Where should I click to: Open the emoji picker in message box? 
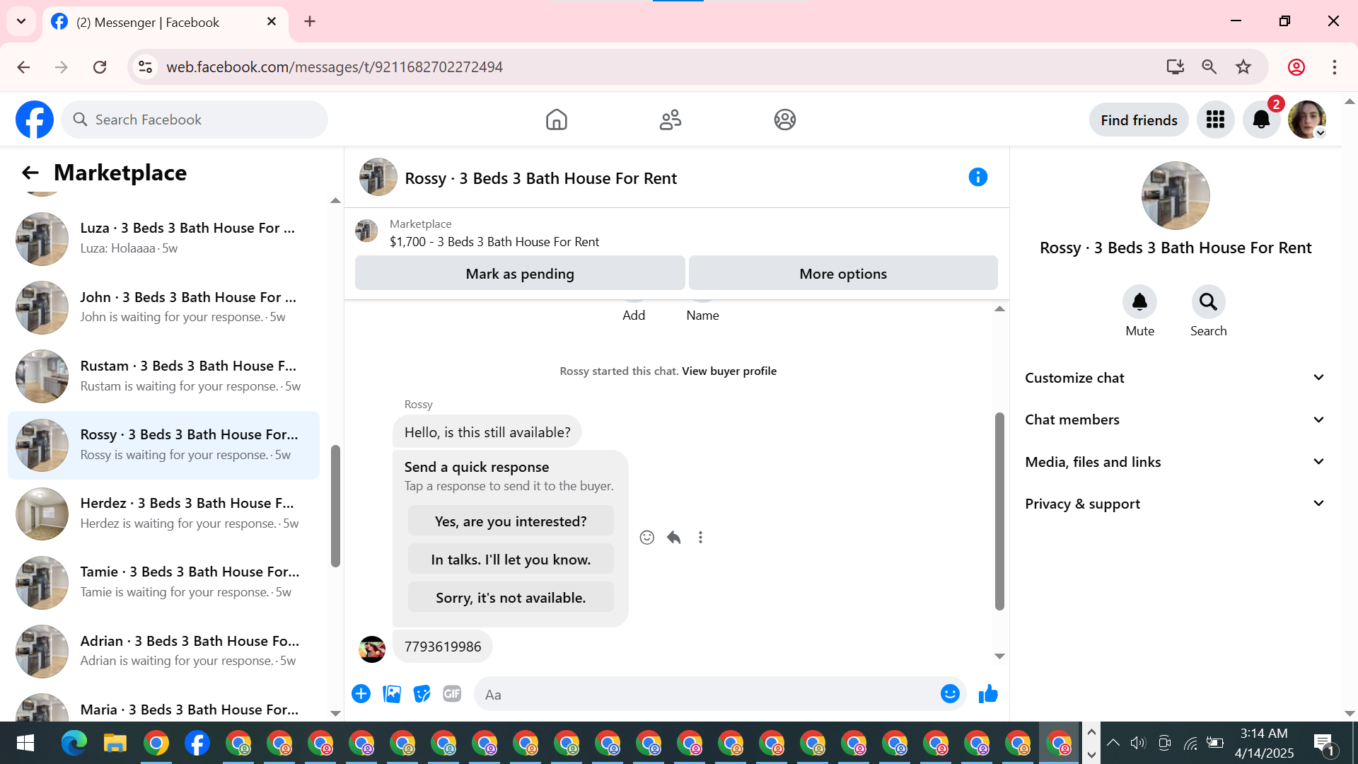[x=950, y=694]
